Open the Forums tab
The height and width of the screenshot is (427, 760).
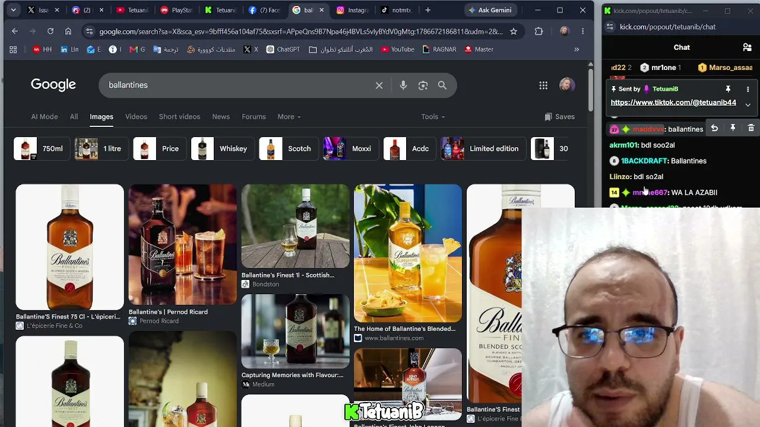254,117
